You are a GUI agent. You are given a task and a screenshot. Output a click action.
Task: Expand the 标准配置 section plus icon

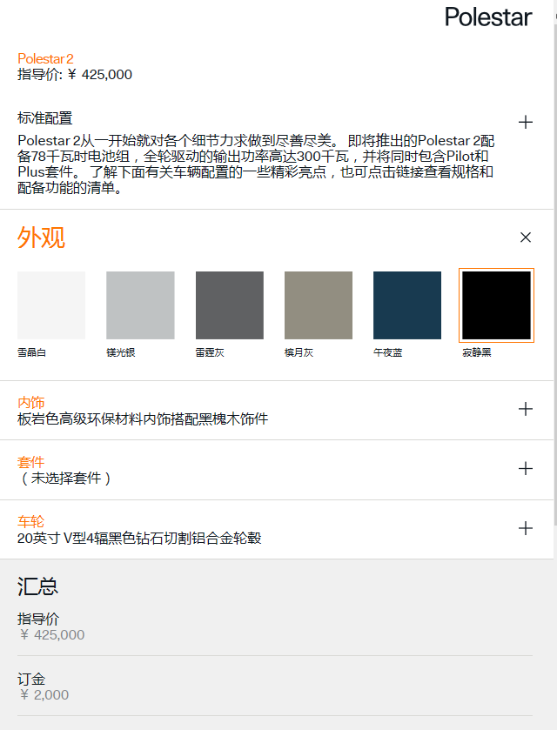pos(526,123)
